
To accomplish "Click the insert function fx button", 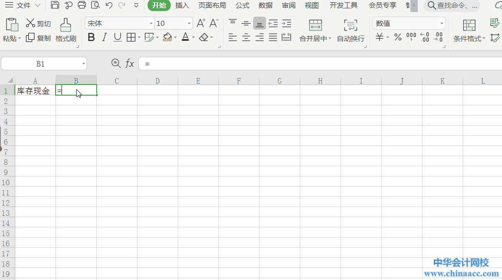I will pyautogui.click(x=130, y=63).
